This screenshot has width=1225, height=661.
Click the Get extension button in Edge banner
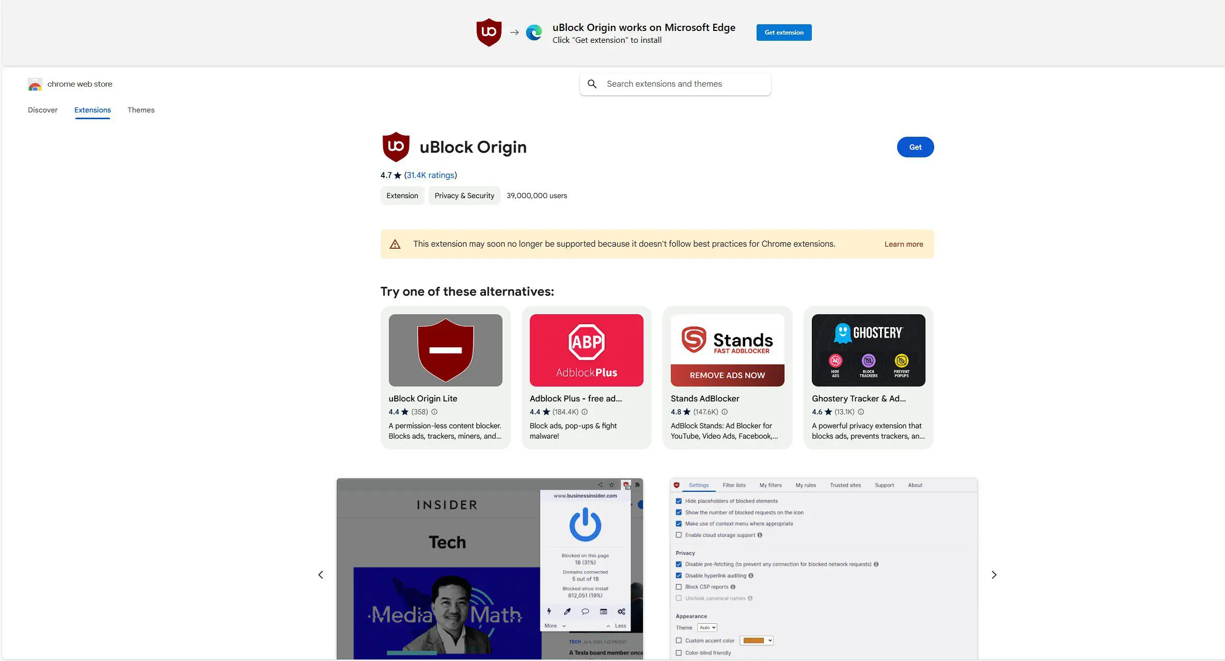[784, 33]
